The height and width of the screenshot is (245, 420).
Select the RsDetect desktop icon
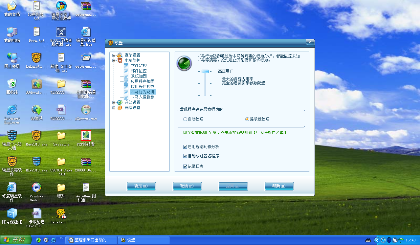point(61,216)
